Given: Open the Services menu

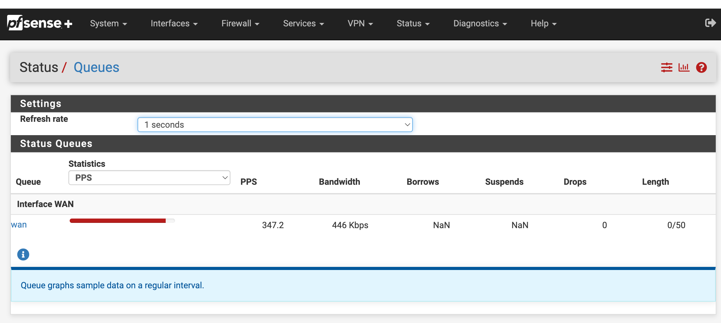Looking at the screenshot, I should (x=304, y=24).
